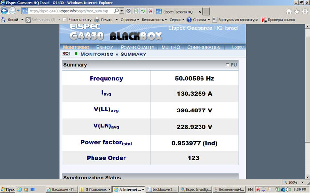Launch Internet Explorer from quick launch
This screenshot has width=310, height=193.
click(19, 190)
